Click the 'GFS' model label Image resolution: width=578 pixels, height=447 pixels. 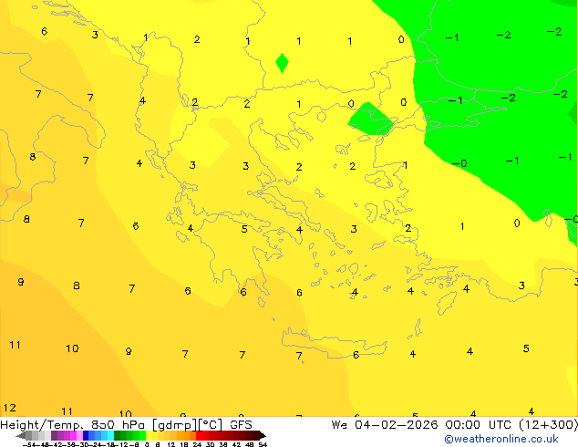[x=241, y=425]
